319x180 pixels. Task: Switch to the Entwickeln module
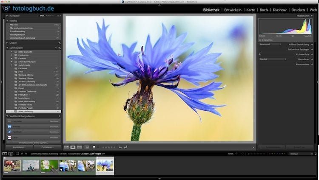[234, 9]
